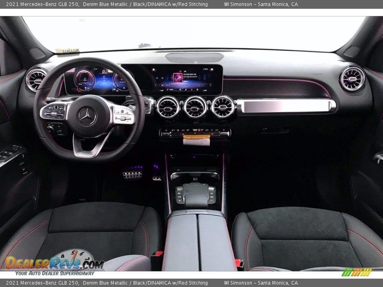The image size is (383, 287).
Task: Click the leftmost of three center air vents
Action: tap(168, 107)
